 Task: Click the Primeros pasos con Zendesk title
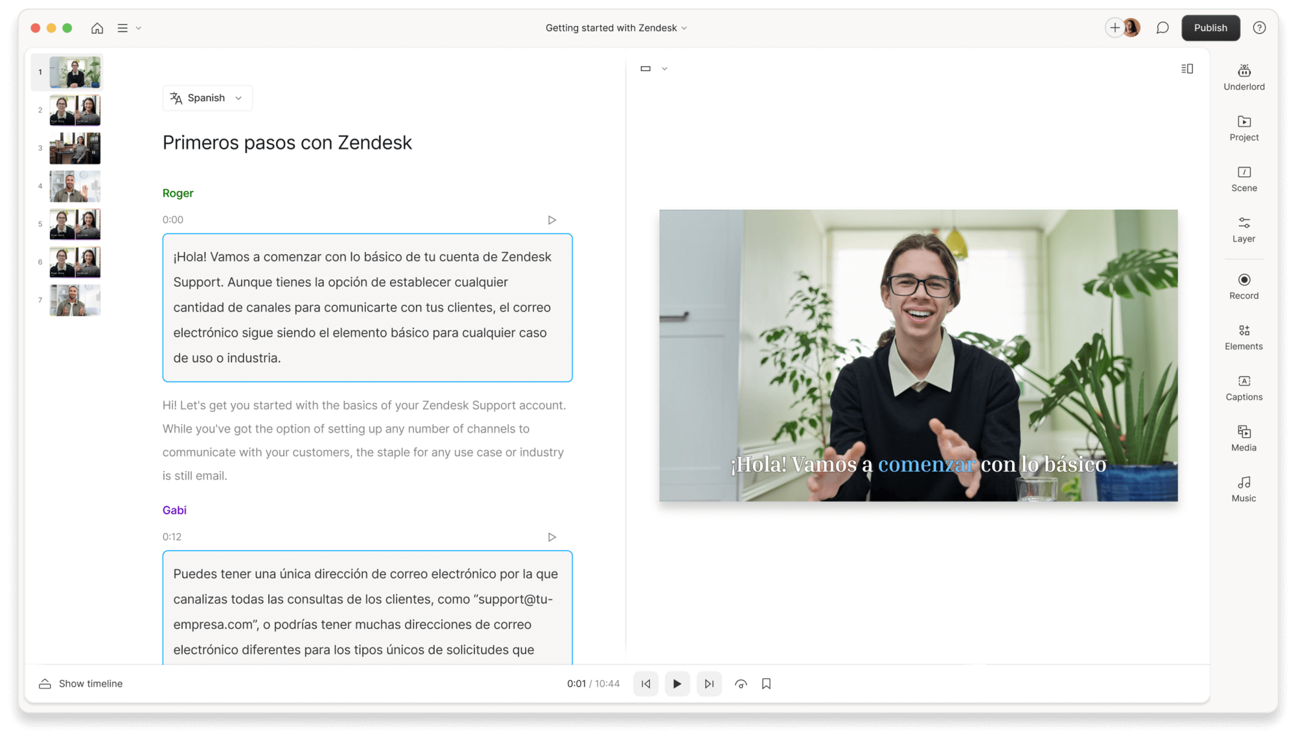(287, 142)
